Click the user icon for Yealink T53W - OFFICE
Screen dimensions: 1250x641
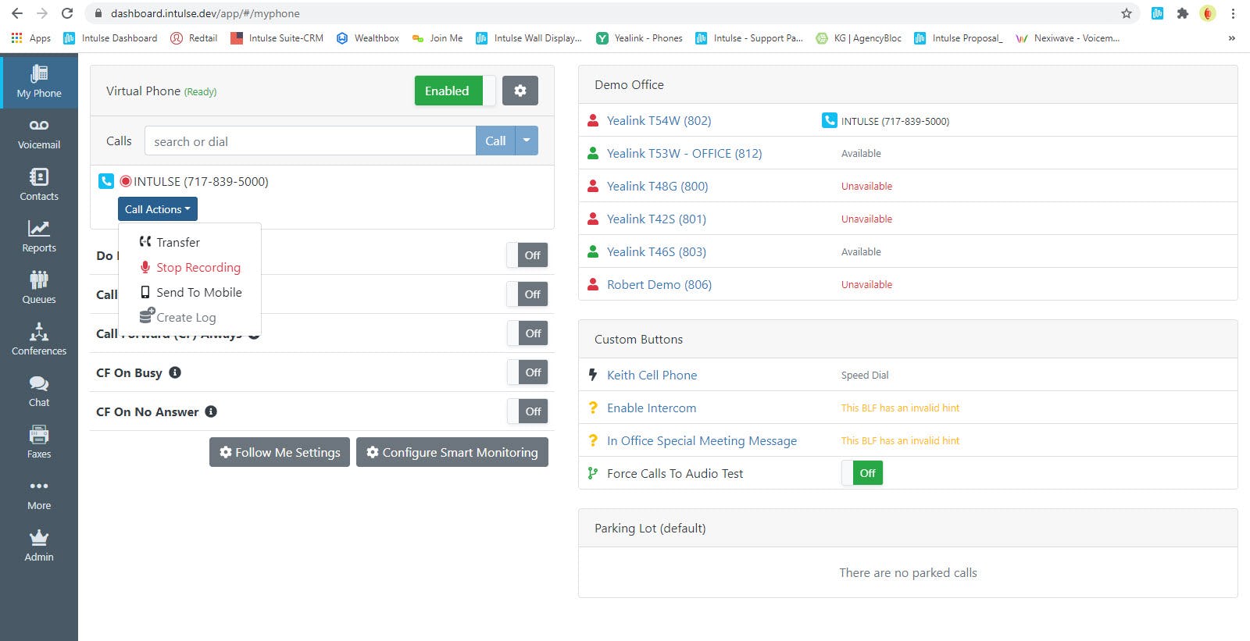(593, 153)
